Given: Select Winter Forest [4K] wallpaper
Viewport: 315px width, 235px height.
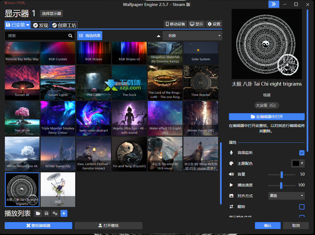Looking at the screenshot, I should [x=201, y=118].
